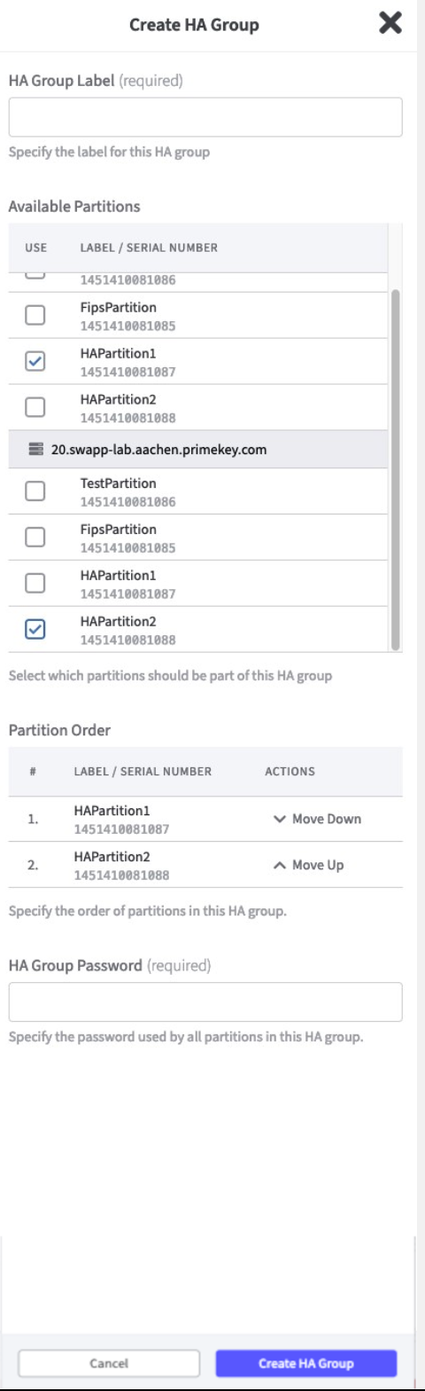Click the Move Down chevron for HAPartition1

[280, 819]
